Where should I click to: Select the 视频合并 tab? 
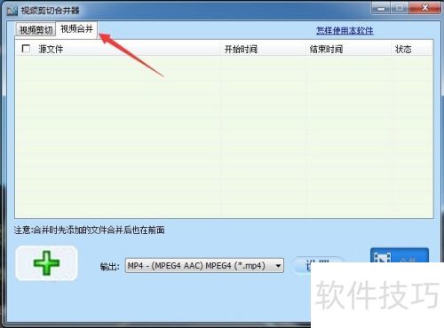(76, 29)
